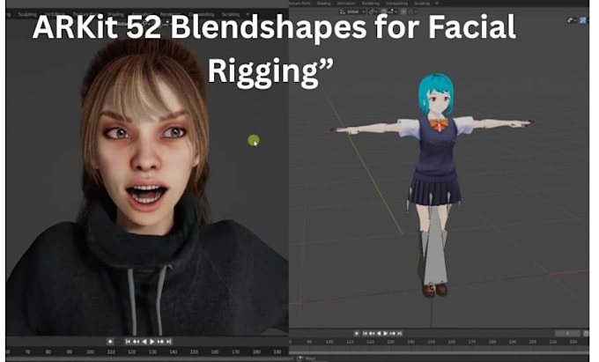
Task: Click frame 200 on right timeline ruler
Action: point(533,342)
